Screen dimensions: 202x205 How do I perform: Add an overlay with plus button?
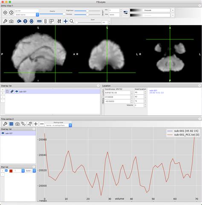pos(3,97)
